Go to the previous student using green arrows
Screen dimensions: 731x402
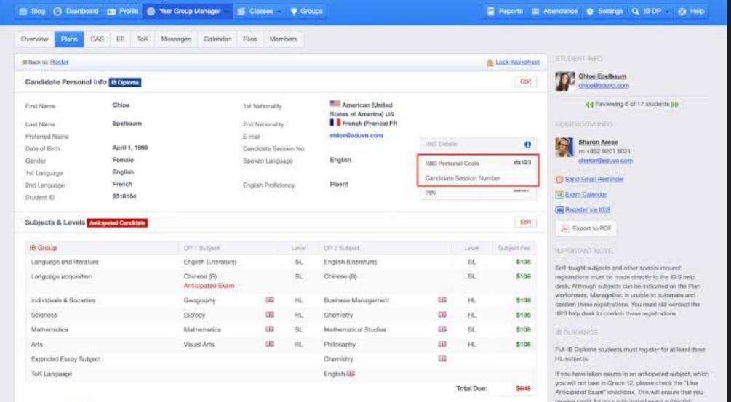pos(590,105)
